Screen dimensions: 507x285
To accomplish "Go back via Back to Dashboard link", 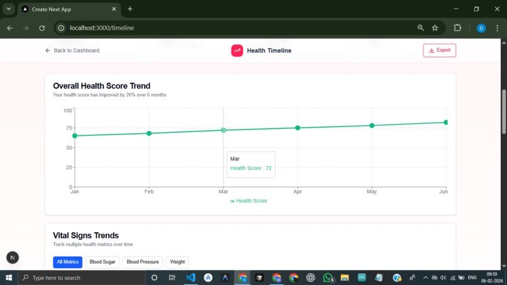I will (x=72, y=50).
